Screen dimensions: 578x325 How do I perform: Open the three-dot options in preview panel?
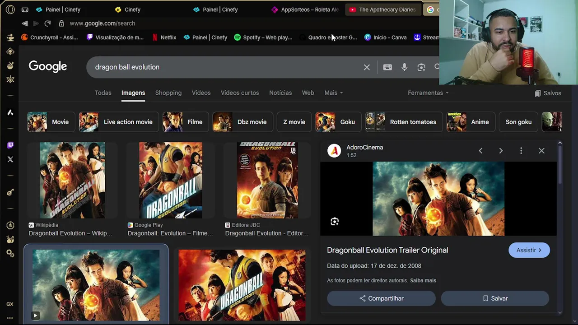[x=521, y=151]
